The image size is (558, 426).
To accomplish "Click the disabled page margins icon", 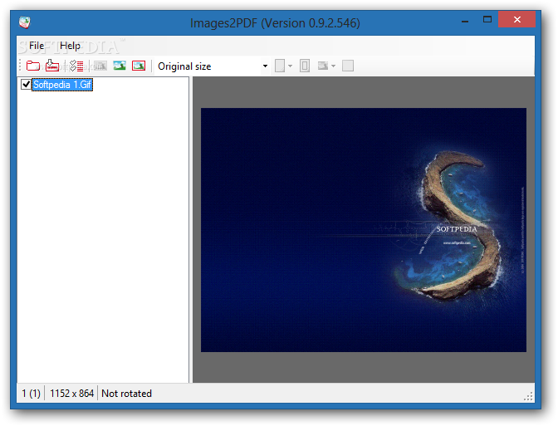I will (x=305, y=66).
